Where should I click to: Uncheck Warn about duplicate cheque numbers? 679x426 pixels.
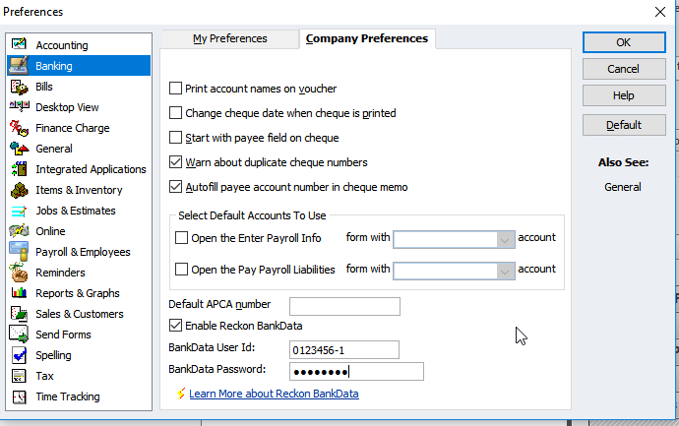[x=175, y=162]
